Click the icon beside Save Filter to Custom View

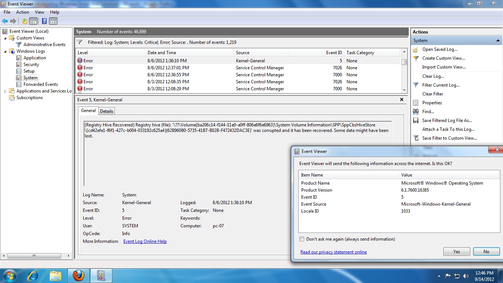point(416,138)
